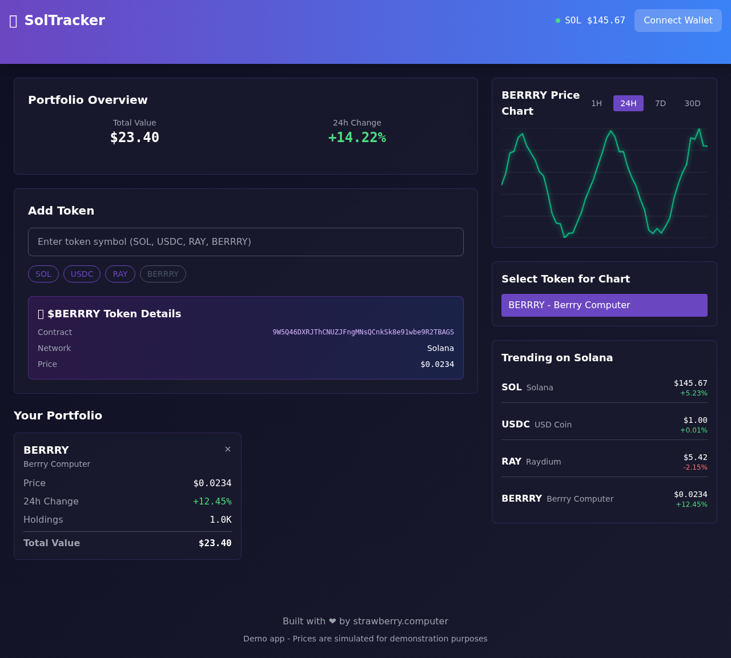
Task: Click the token symbol input field
Action: (x=246, y=242)
